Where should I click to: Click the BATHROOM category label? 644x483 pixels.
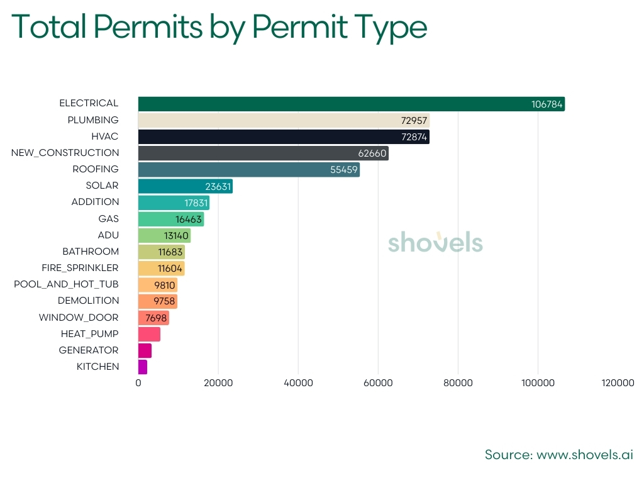point(91,252)
